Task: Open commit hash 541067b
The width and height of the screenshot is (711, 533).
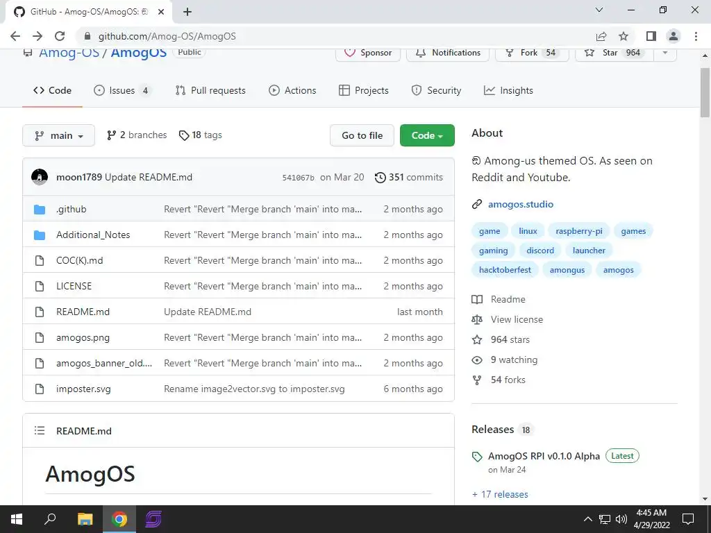Action: tap(298, 178)
